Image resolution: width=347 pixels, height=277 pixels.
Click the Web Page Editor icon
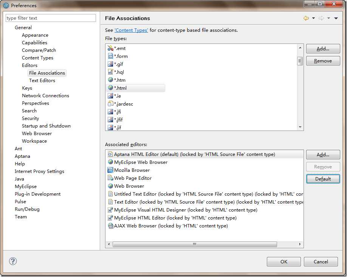[110, 178]
